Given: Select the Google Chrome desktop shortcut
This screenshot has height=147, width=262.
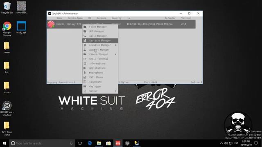Looking at the screenshot, I should pos(7,29).
